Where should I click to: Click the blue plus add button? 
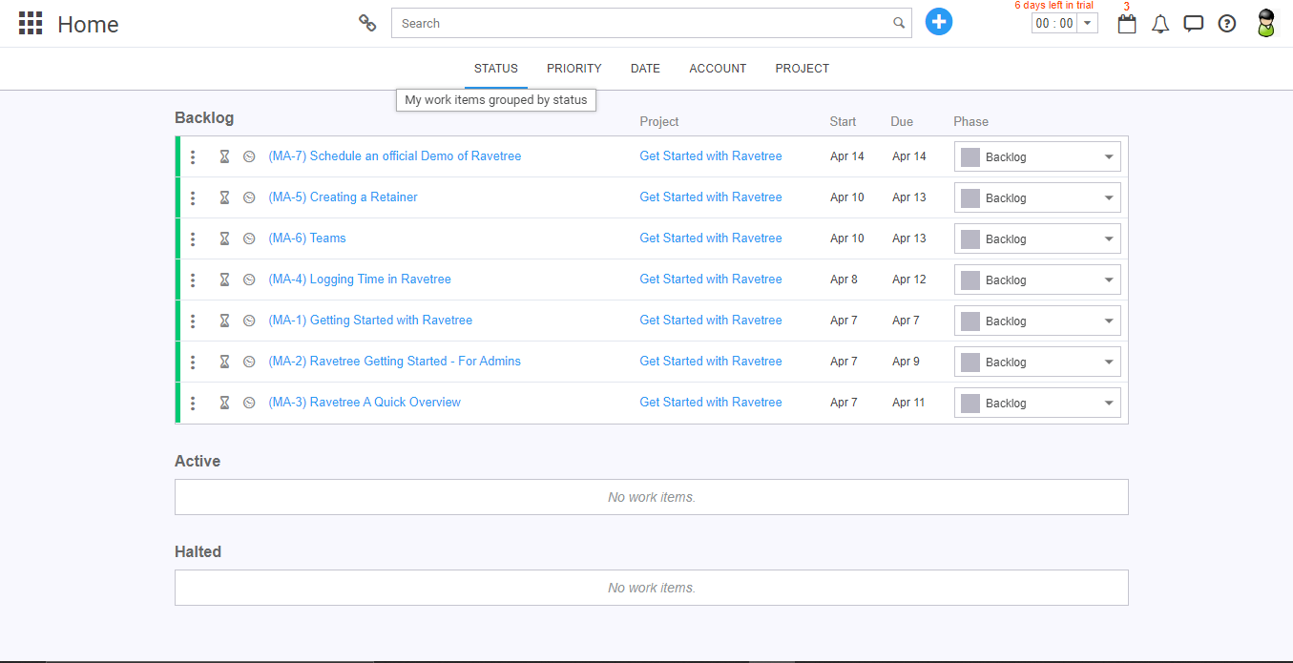click(939, 23)
